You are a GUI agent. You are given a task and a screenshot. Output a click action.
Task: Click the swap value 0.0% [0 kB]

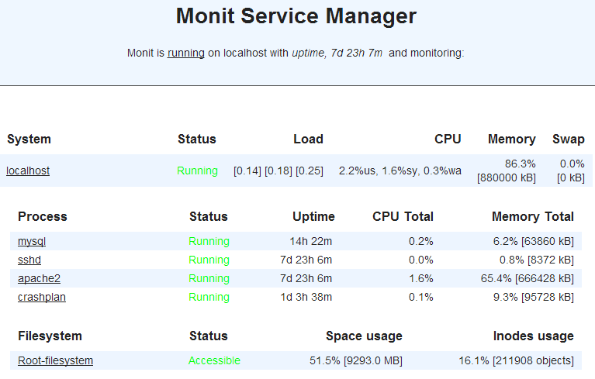571,171
